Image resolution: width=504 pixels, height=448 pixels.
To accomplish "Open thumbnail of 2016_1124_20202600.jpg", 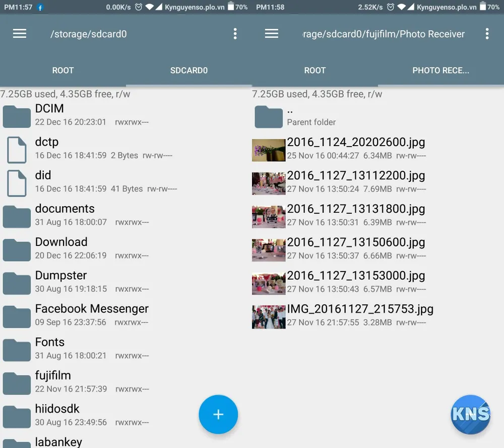I will 269,150.
